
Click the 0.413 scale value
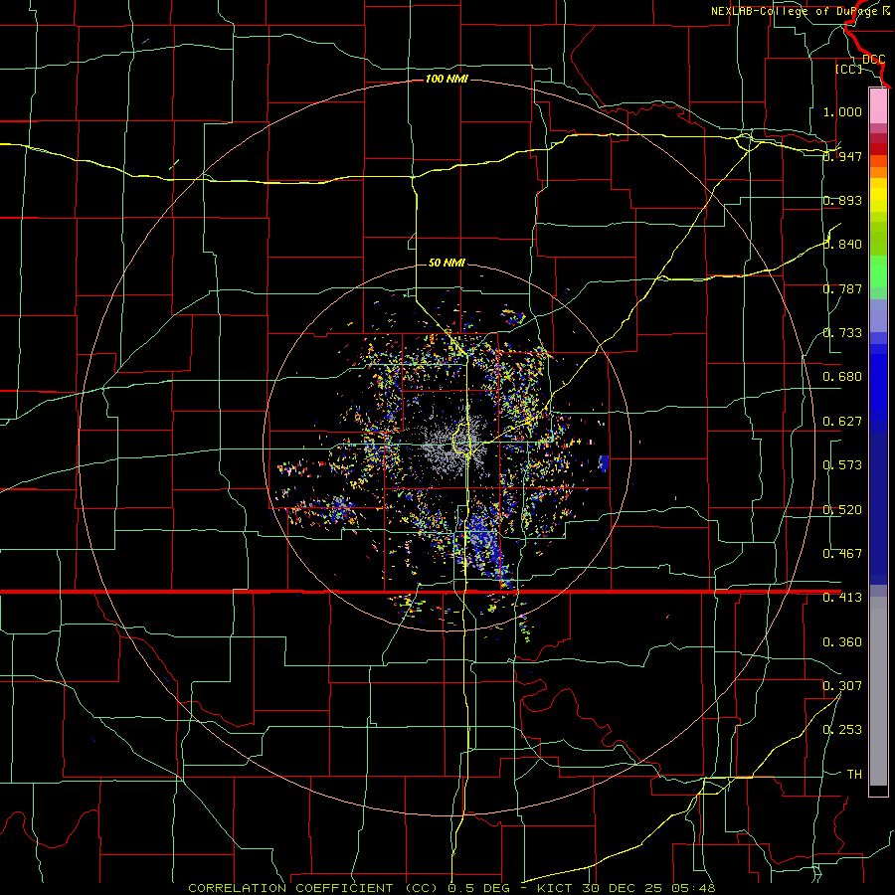[x=842, y=598]
